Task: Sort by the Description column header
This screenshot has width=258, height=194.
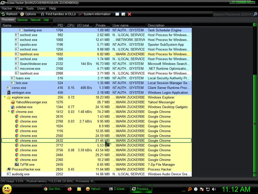Action: [x=169, y=25]
